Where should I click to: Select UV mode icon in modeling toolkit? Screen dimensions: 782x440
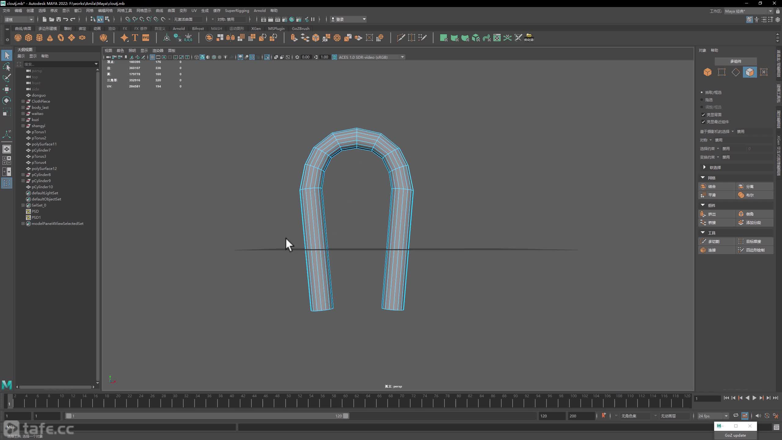pyautogui.click(x=764, y=72)
